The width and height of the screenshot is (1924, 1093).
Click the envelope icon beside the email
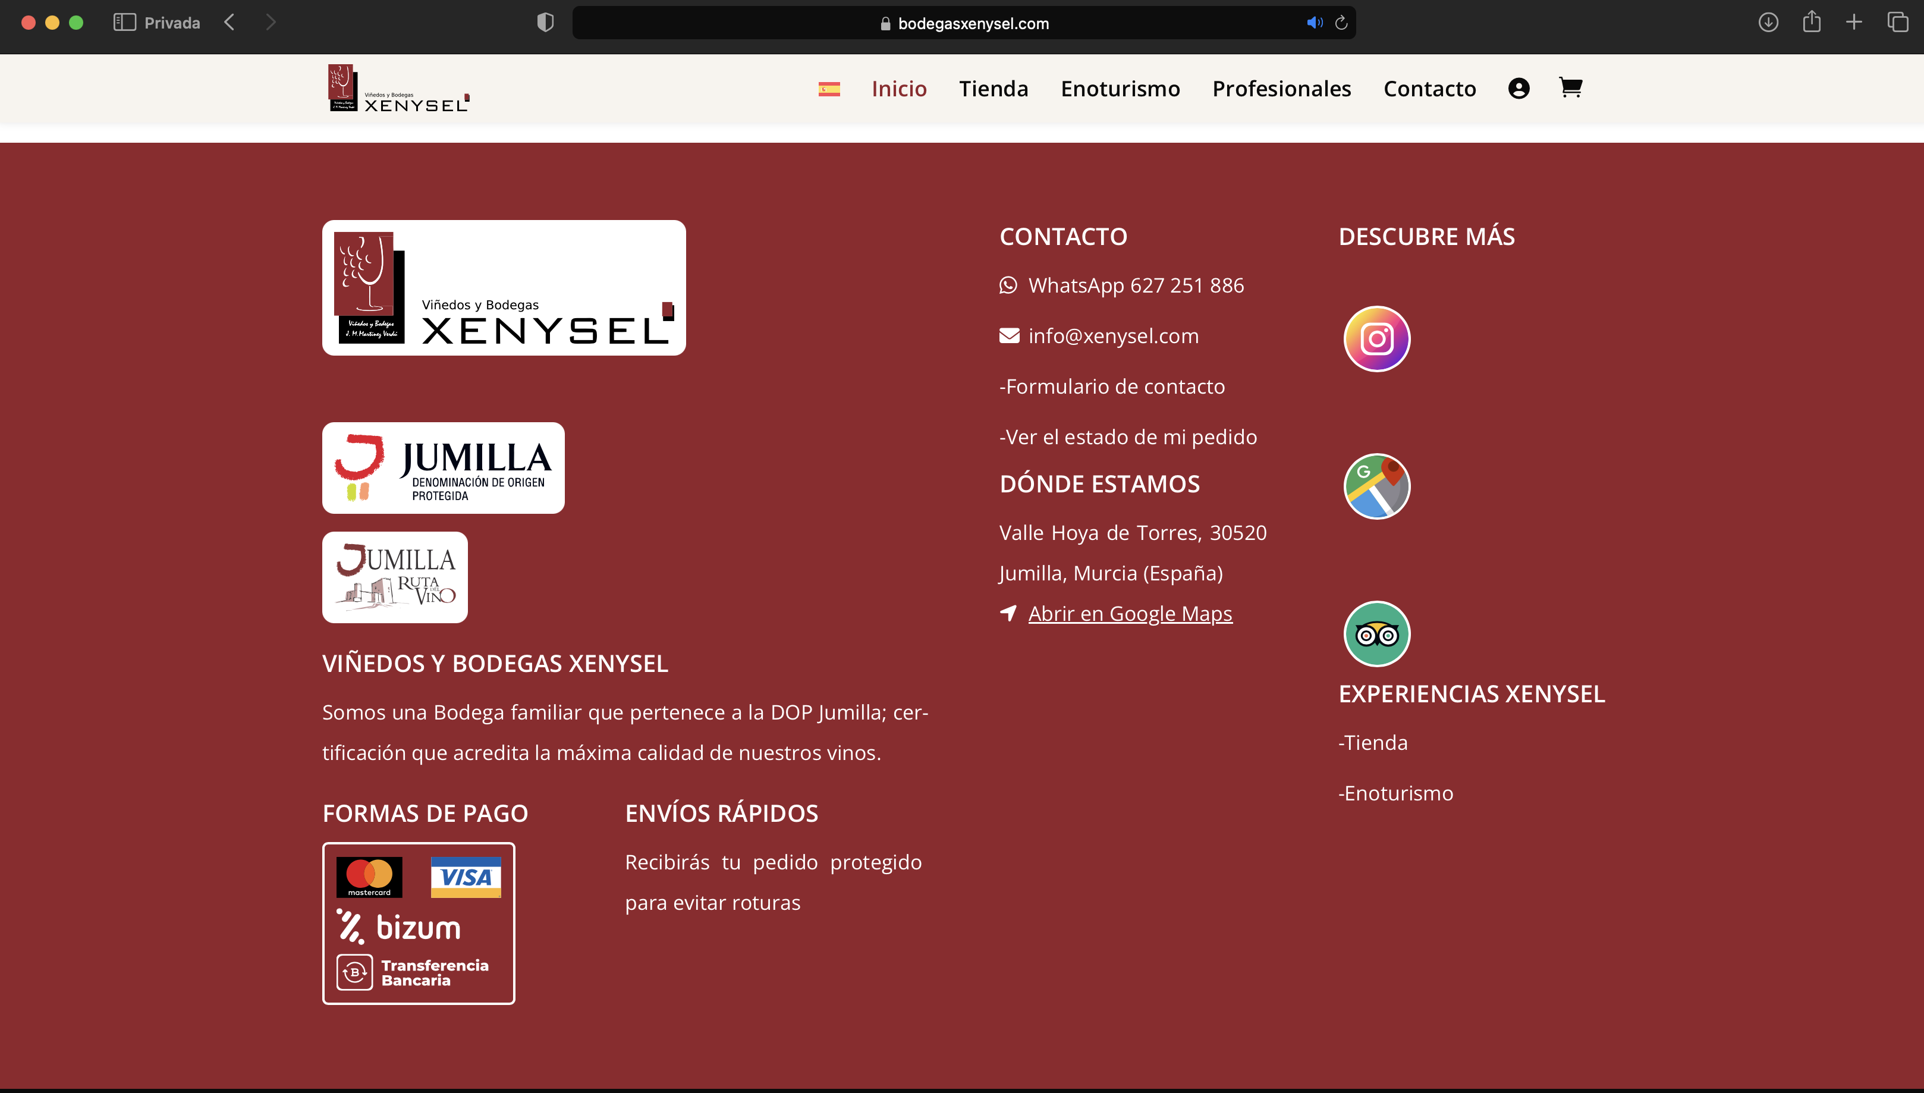pyautogui.click(x=1010, y=335)
